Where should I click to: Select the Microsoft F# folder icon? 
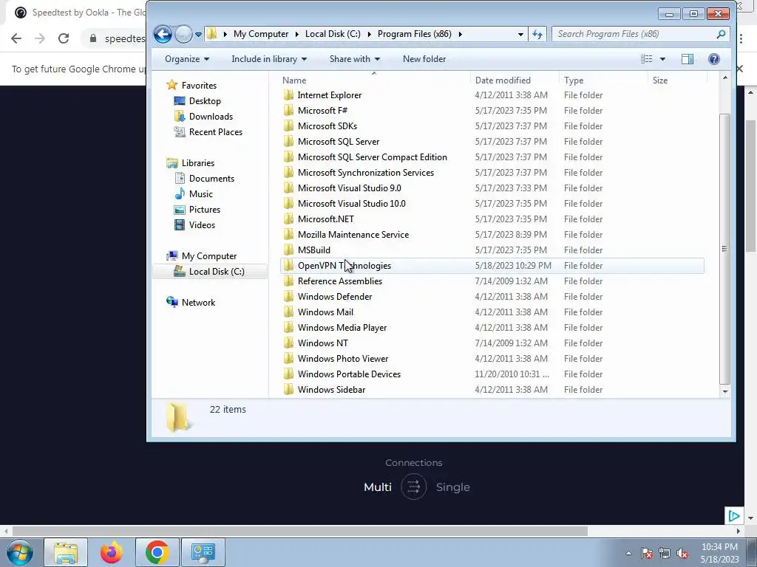coord(288,111)
